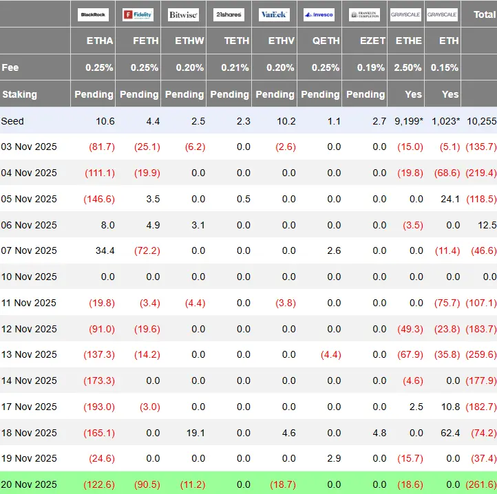Click the EZET fee value 0.19%
497x494 pixels.
click(x=371, y=67)
